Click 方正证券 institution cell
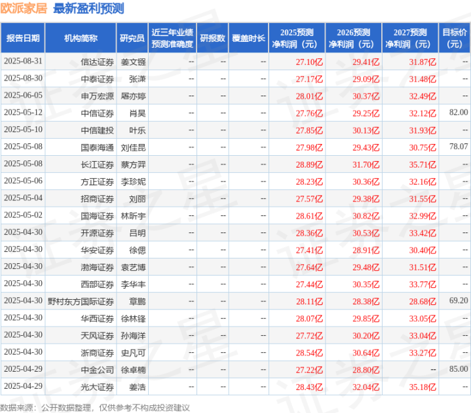This screenshot has height=413, width=471. click(97, 182)
